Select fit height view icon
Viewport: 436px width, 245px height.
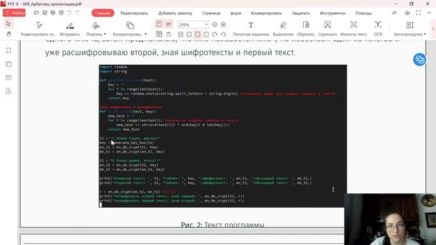coord(206,35)
